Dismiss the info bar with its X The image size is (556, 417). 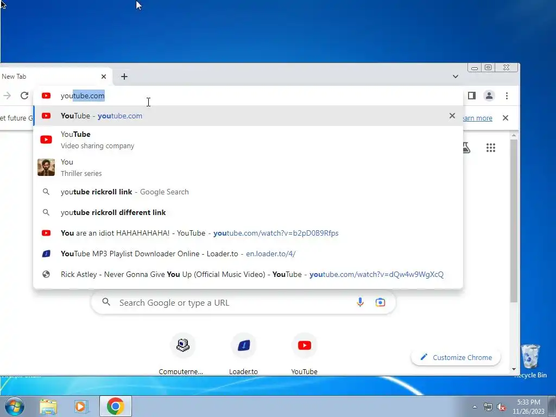coord(506,118)
